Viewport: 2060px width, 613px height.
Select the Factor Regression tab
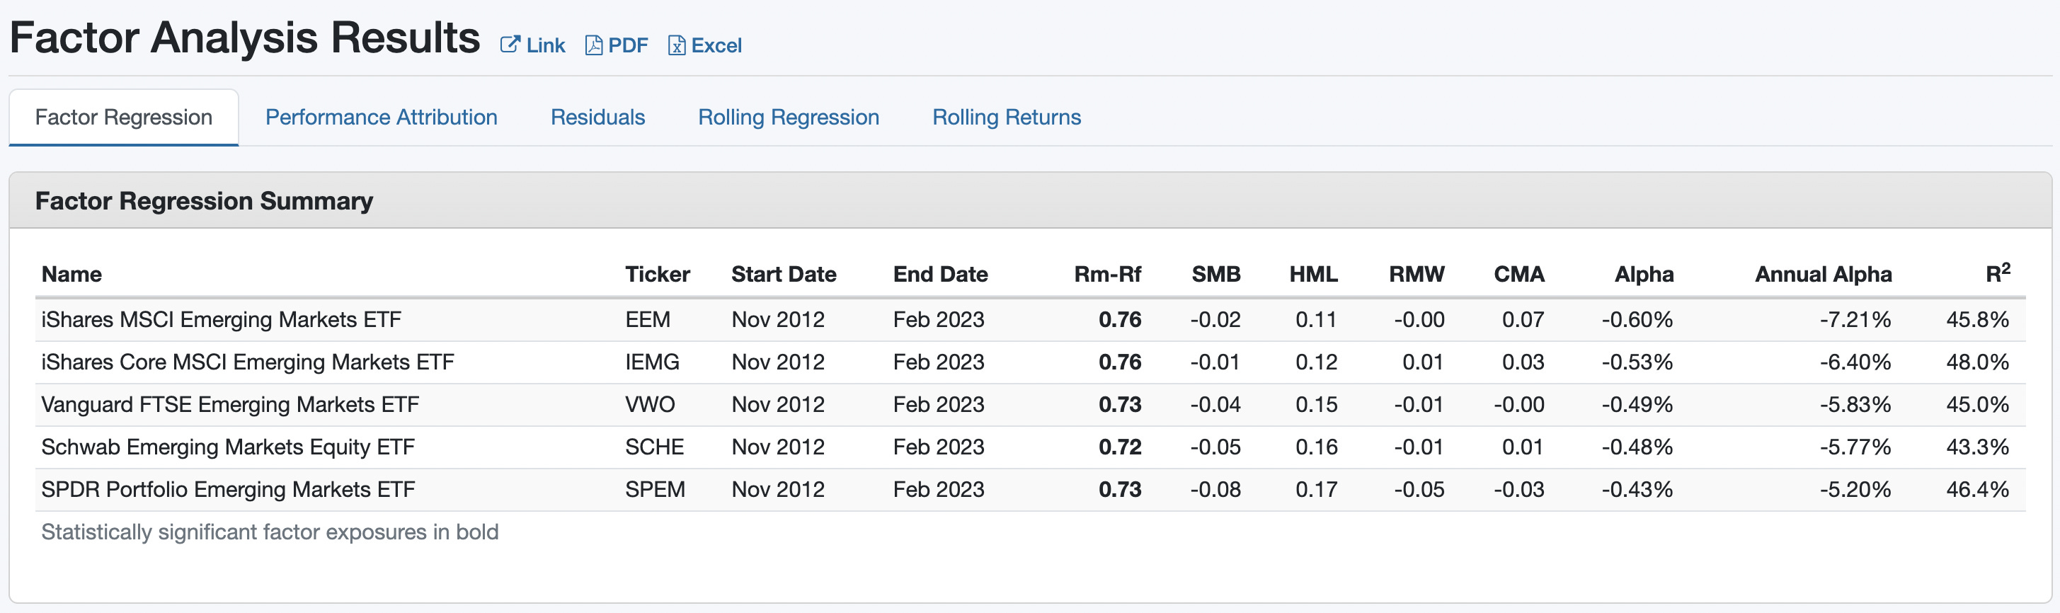[x=124, y=118]
